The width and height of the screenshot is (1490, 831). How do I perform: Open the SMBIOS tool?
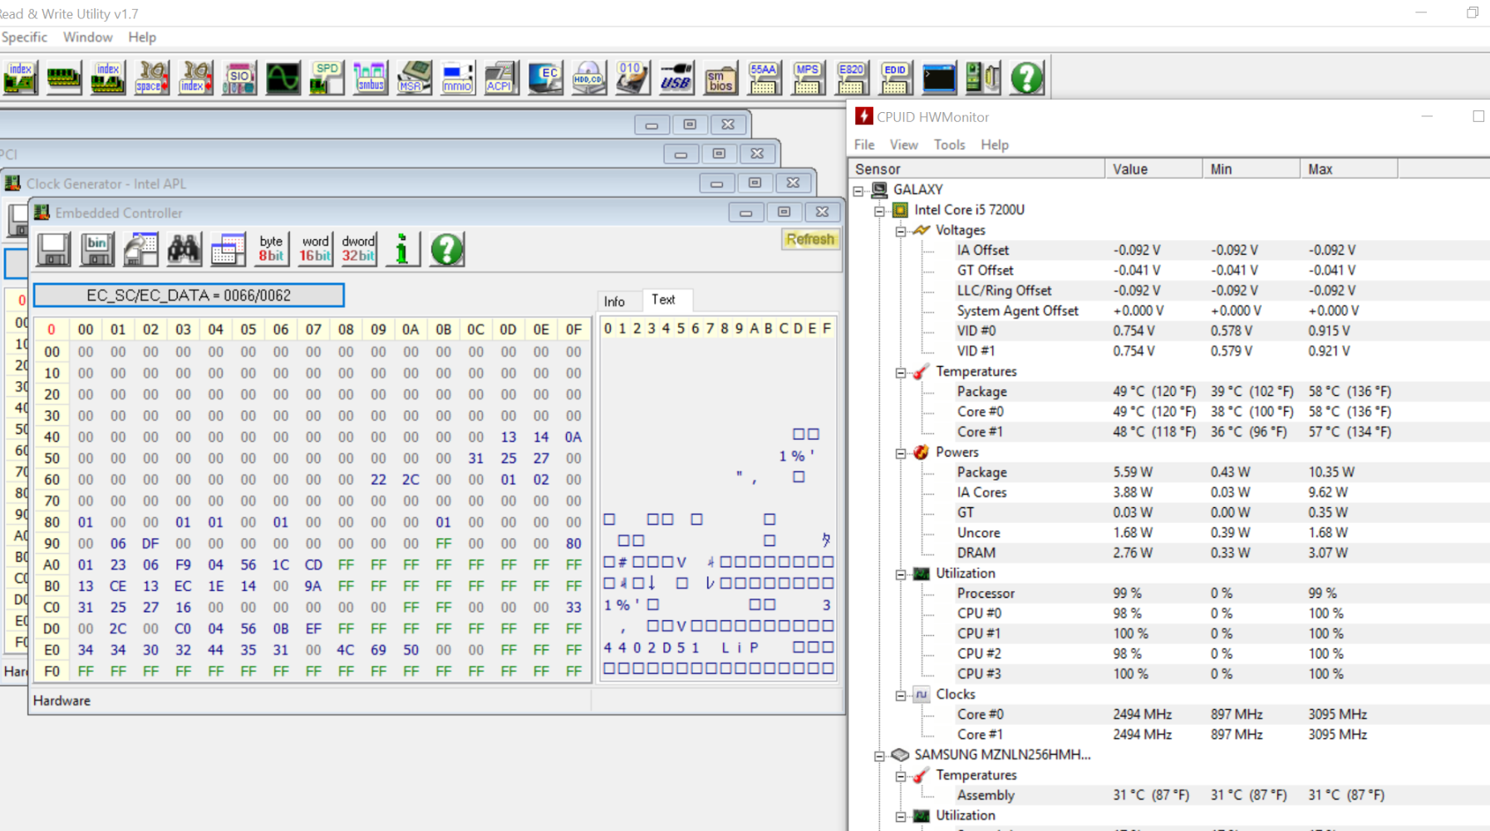(720, 78)
